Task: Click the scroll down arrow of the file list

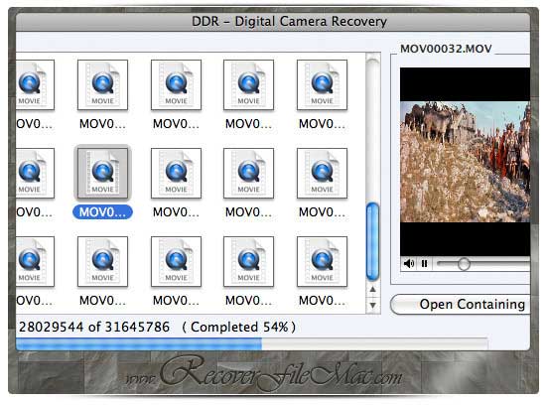Action: 372,305
